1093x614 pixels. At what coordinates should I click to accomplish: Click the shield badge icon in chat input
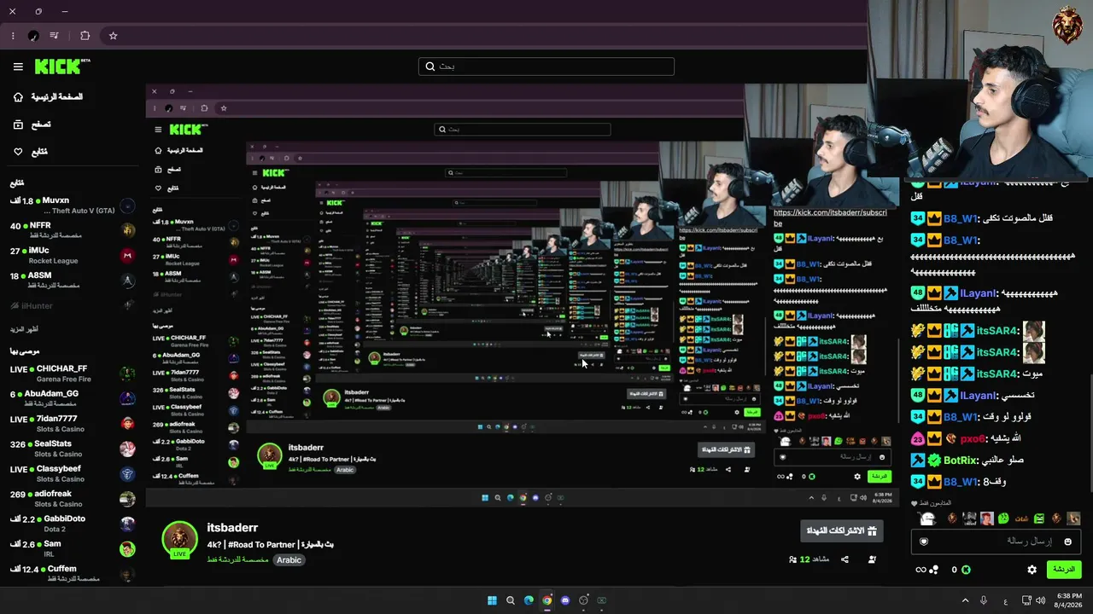click(x=924, y=542)
